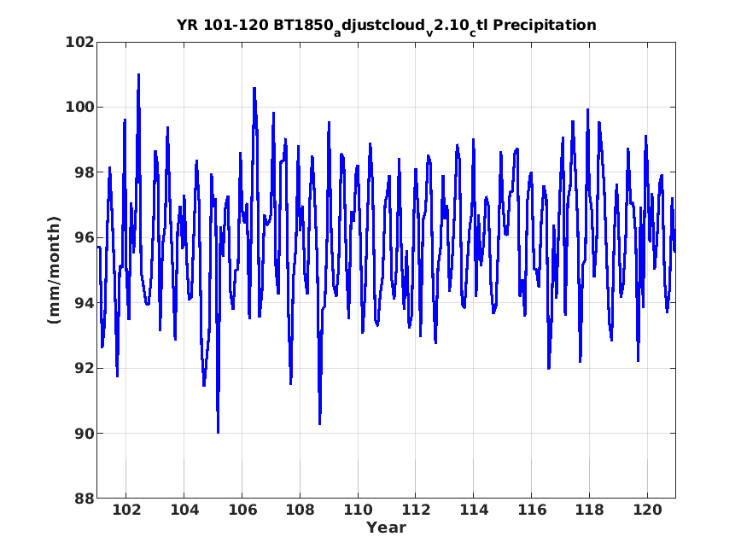747x560 pixels.
Task: Click the lowest trough near year 105
Action: 218,432
